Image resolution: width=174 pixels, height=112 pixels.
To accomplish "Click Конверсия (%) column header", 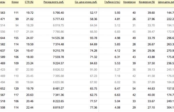I will (147, 2).
